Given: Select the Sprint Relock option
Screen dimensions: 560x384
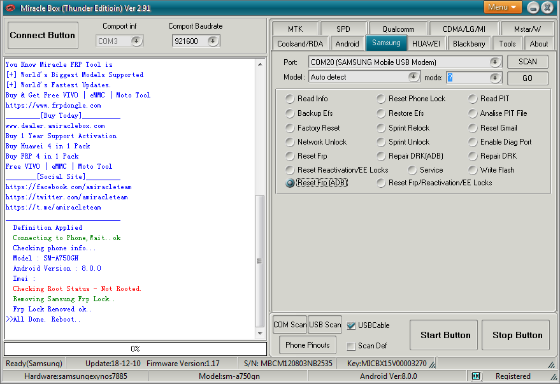Looking at the screenshot, I should click(381, 128).
